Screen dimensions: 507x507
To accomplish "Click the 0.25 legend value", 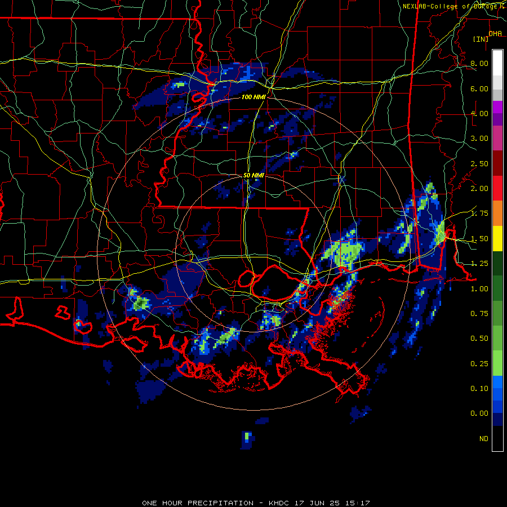I will (479, 364).
